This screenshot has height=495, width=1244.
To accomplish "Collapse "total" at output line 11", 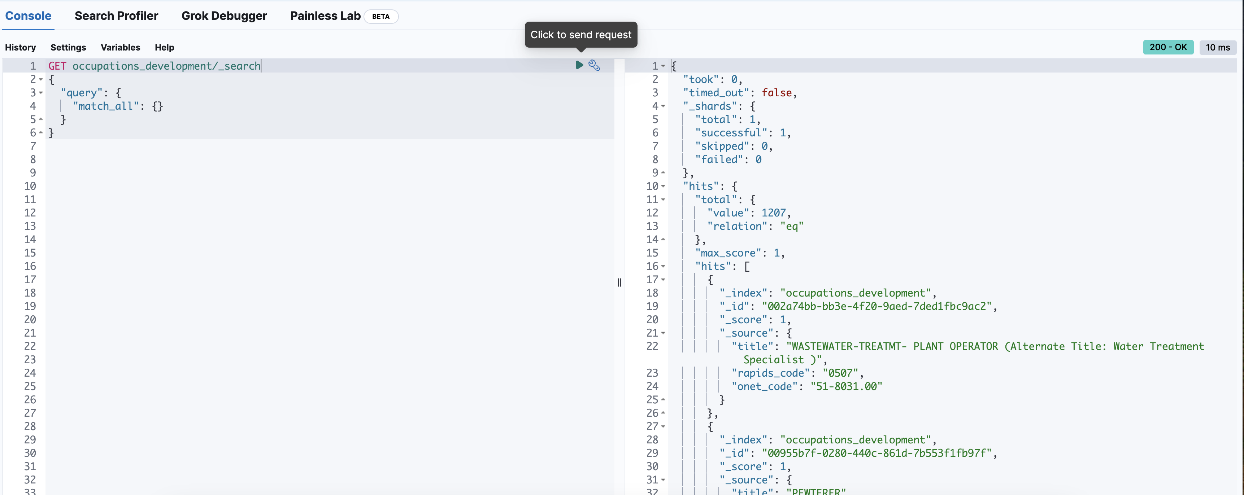I will pyautogui.click(x=663, y=200).
